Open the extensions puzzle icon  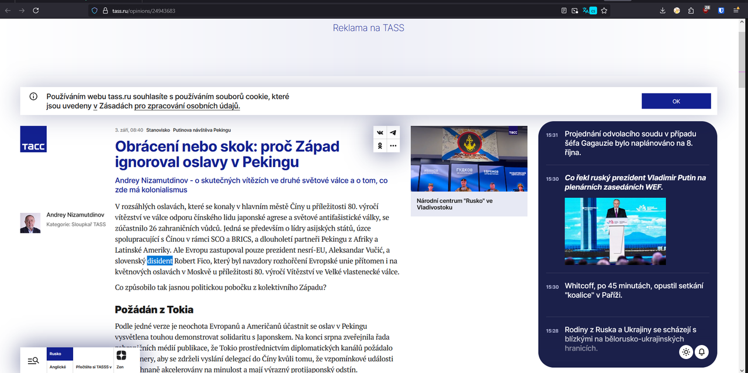691,11
